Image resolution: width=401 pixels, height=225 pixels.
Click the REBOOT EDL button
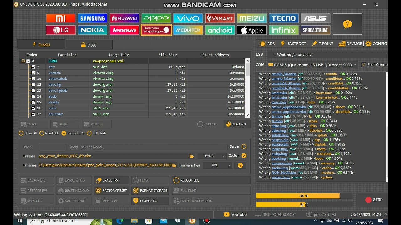[211, 180]
